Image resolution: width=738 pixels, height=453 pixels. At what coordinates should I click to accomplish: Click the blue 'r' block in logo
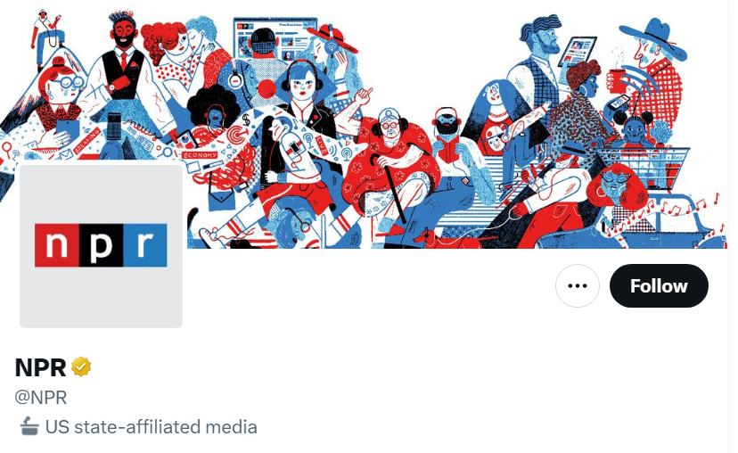(x=145, y=245)
